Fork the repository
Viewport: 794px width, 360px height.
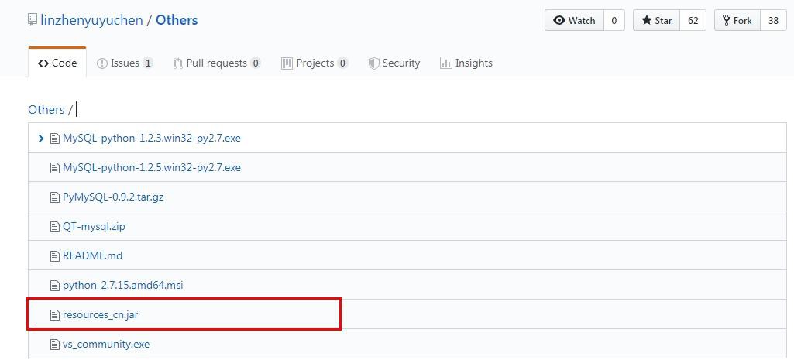[737, 20]
